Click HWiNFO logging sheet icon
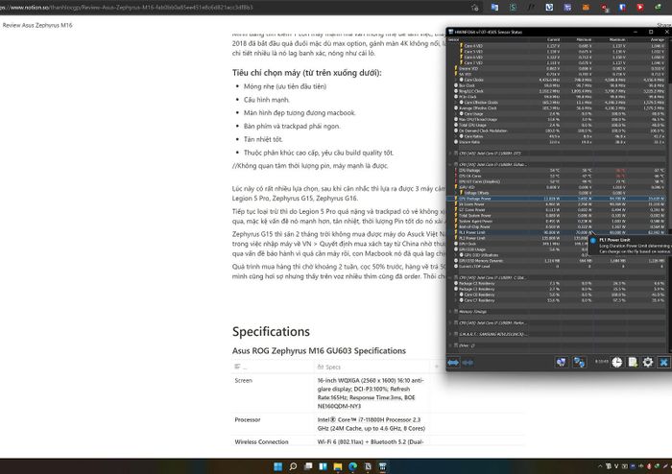 [633, 363]
